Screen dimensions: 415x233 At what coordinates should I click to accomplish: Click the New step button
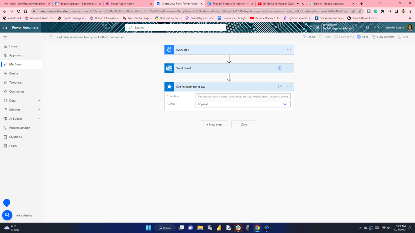click(214, 124)
